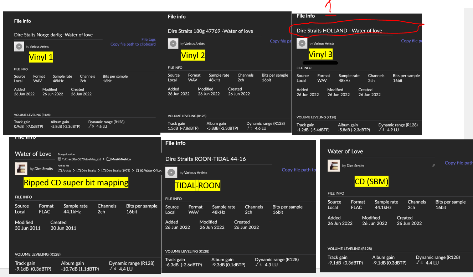Click Copy file path link in the 180g 47769 panel
This screenshot has height=277, width=473.
point(281,41)
